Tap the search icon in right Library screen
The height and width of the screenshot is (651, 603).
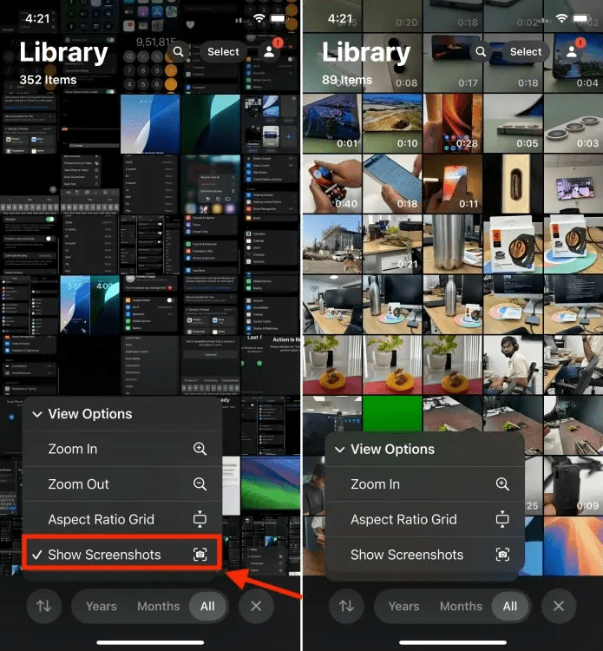click(x=481, y=52)
